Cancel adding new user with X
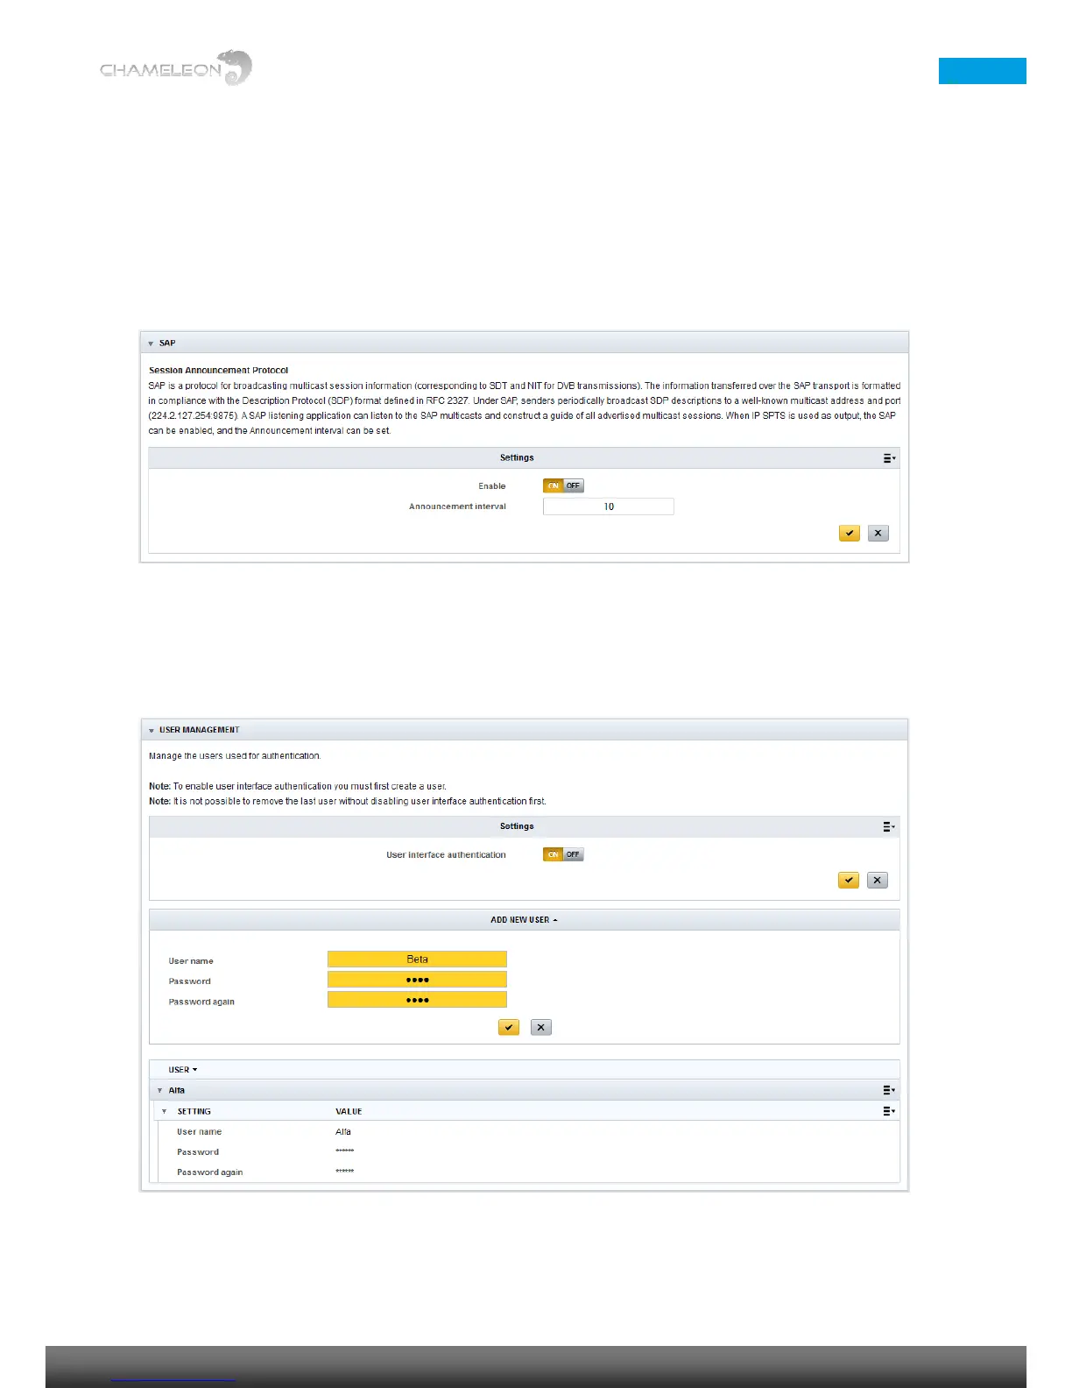 pyautogui.click(x=541, y=1027)
